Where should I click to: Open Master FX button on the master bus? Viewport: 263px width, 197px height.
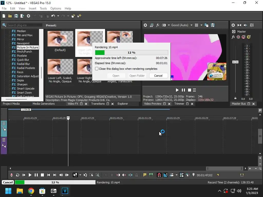click(233, 37)
